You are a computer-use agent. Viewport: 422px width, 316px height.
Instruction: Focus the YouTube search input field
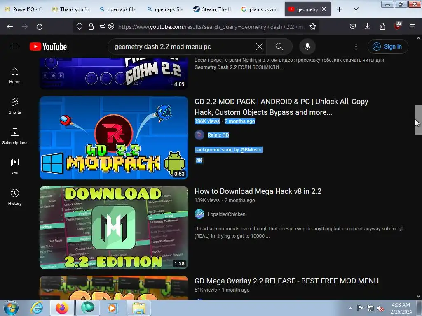(183, 46)
